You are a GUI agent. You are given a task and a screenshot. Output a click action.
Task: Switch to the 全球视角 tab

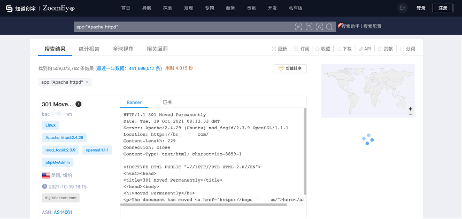(123, 49)
